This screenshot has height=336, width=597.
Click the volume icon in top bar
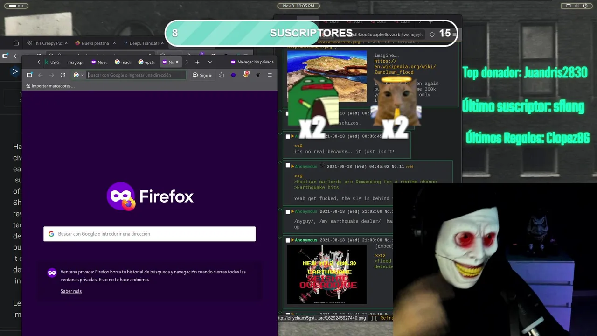[x=577, y=6]
